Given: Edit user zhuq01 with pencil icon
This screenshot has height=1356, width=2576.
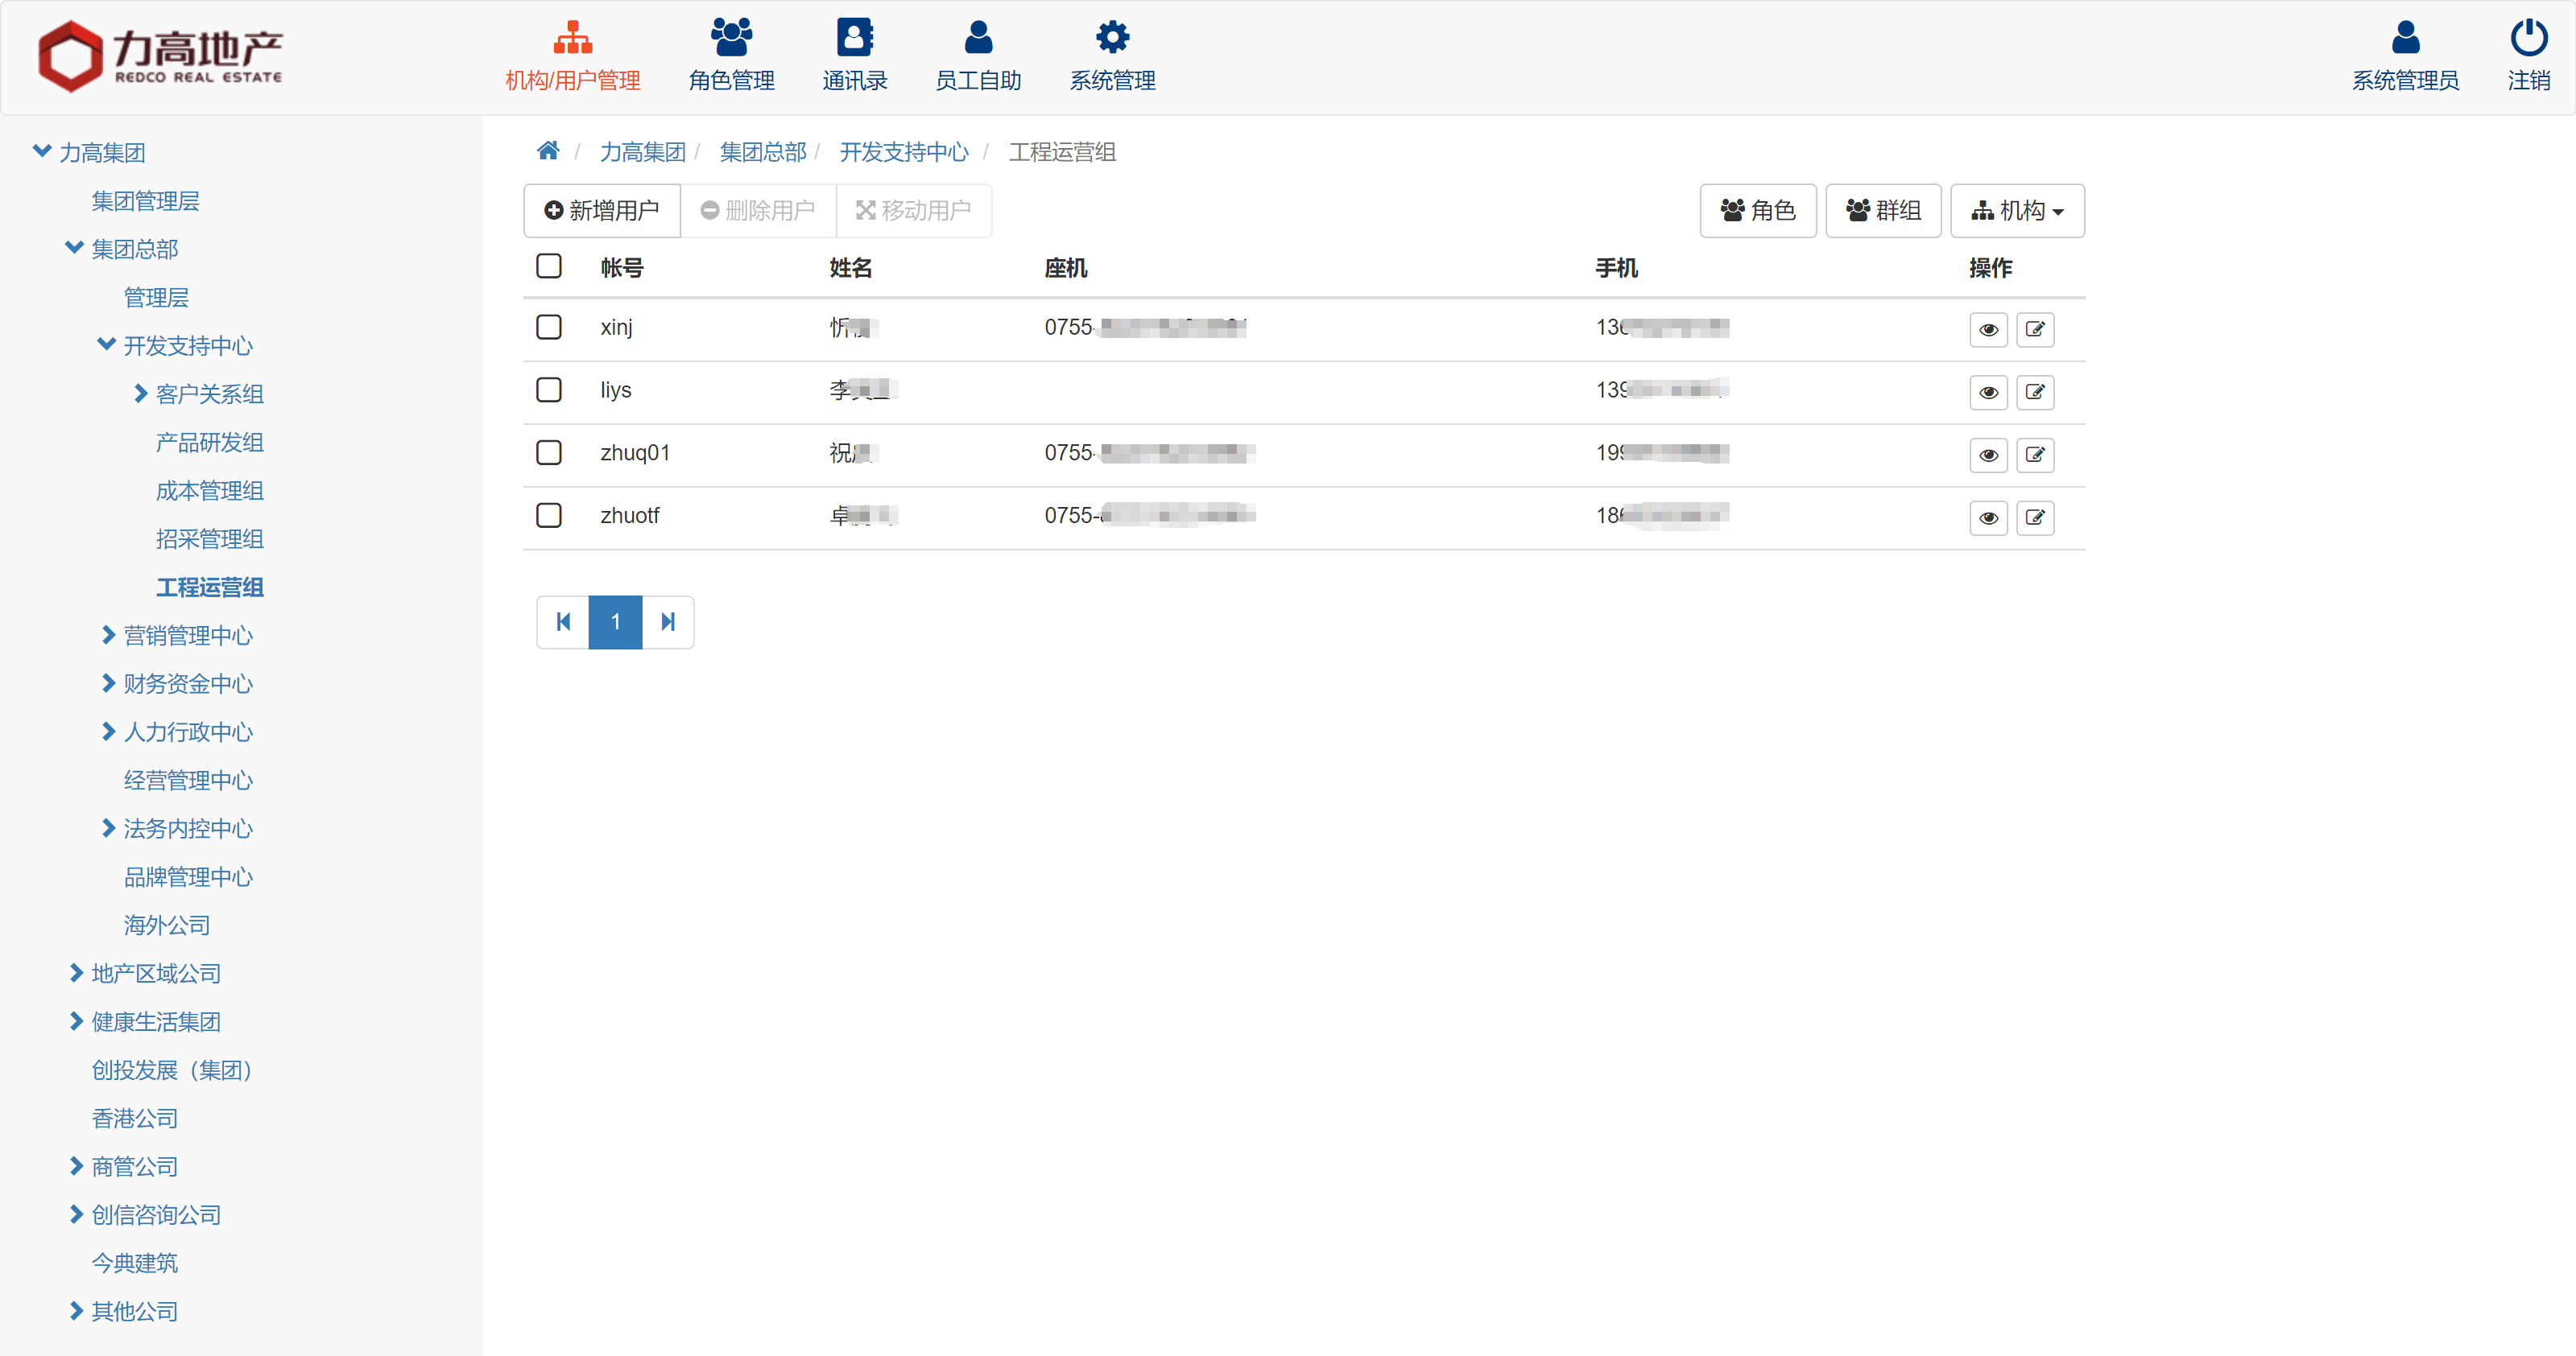Looking at the screenshot, I should (x=2035, y=455).
